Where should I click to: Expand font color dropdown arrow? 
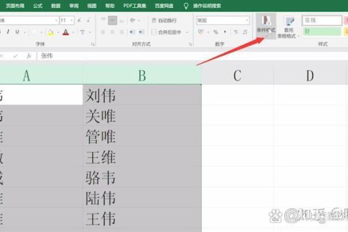(73, 32)
